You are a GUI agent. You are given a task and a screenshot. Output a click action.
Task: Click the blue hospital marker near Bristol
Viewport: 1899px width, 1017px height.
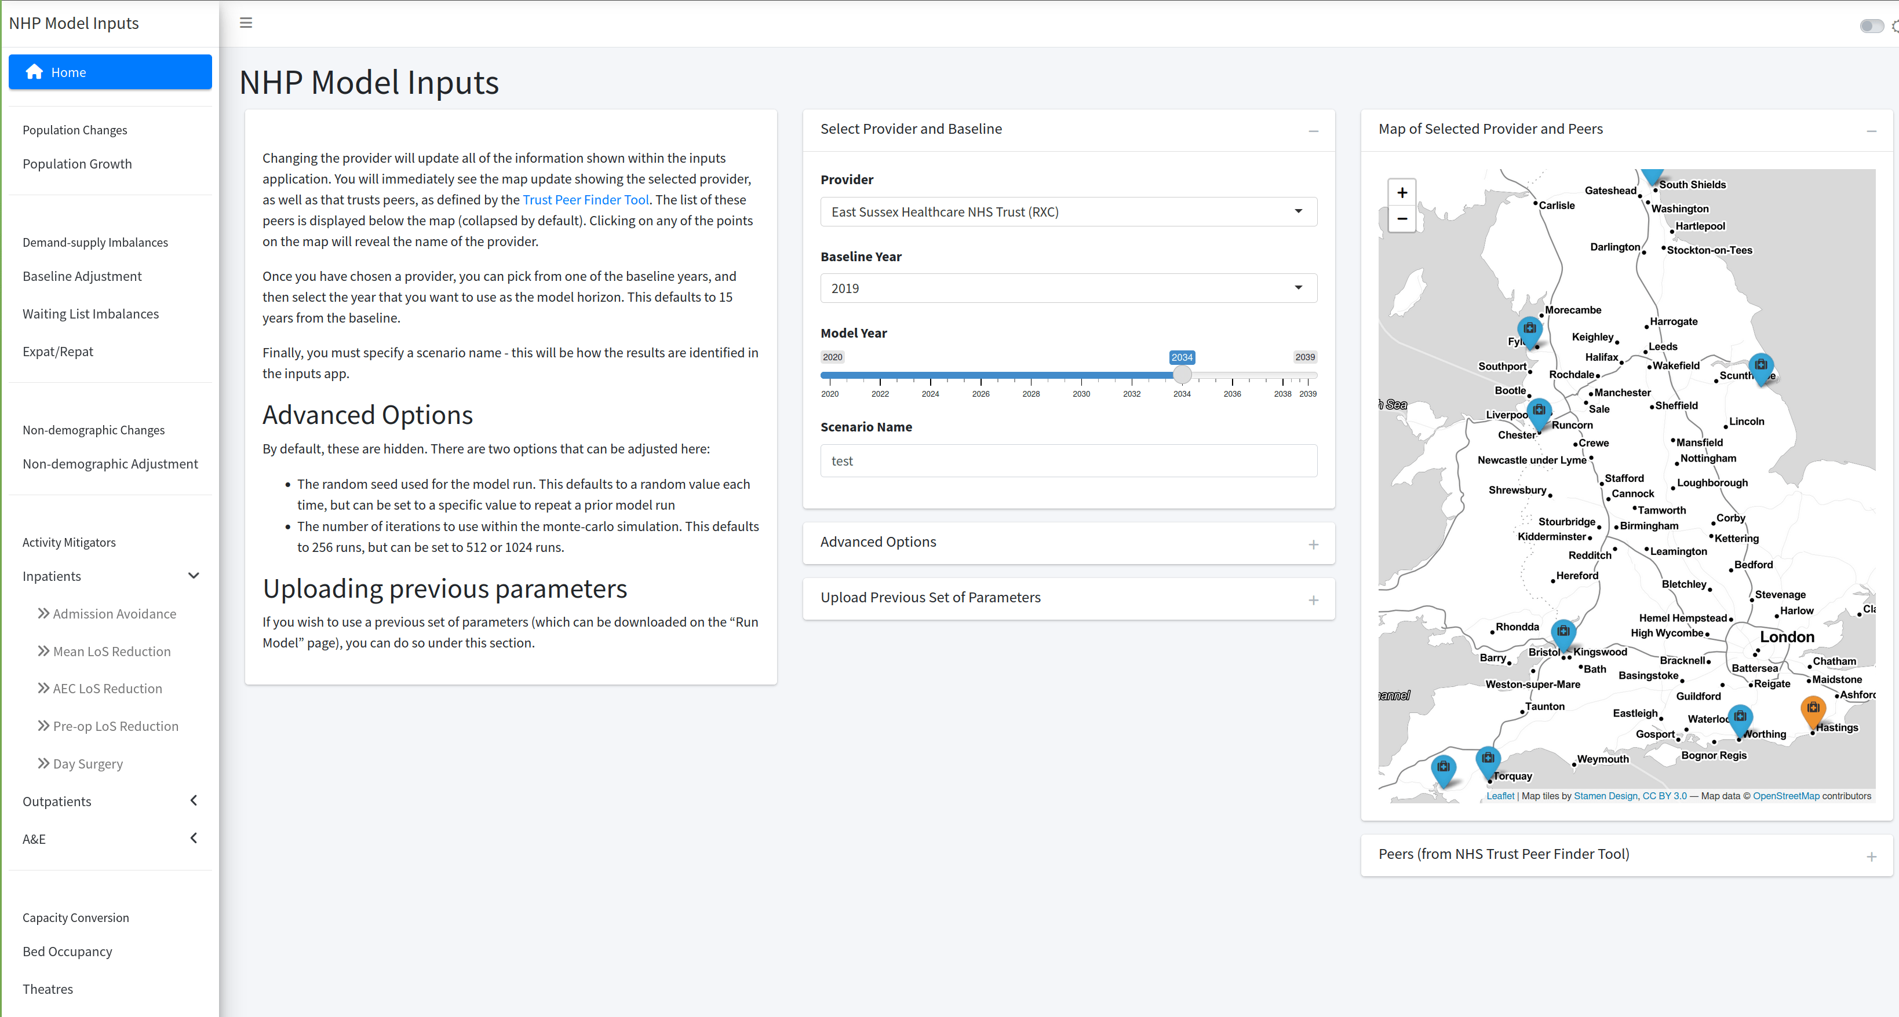point(1563,632)
